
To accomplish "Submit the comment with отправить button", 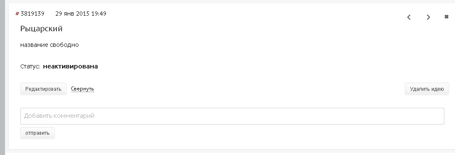I will 38,133.
